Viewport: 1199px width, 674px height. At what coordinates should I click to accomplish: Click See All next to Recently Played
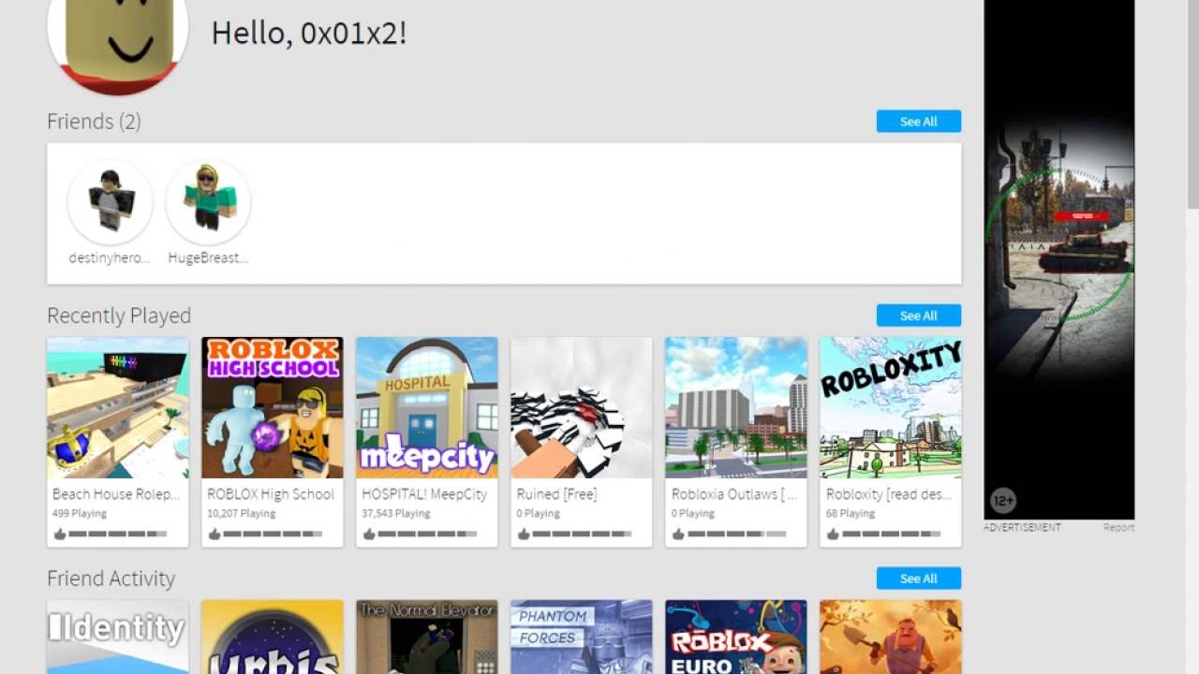pyautogui.click(x=918, y=315)
